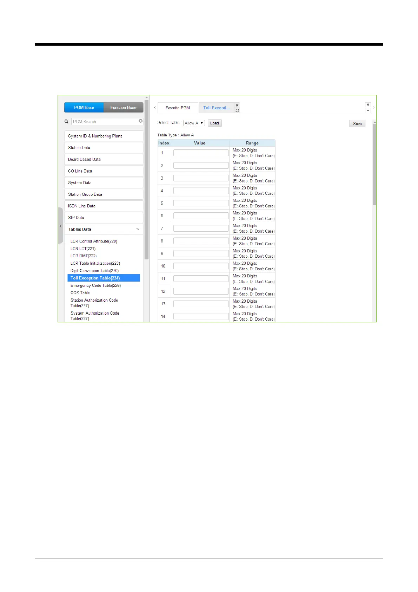Screen dimensions: 418x592
Task: Expand SIP Data section
Action: click(x=104, y=218)
